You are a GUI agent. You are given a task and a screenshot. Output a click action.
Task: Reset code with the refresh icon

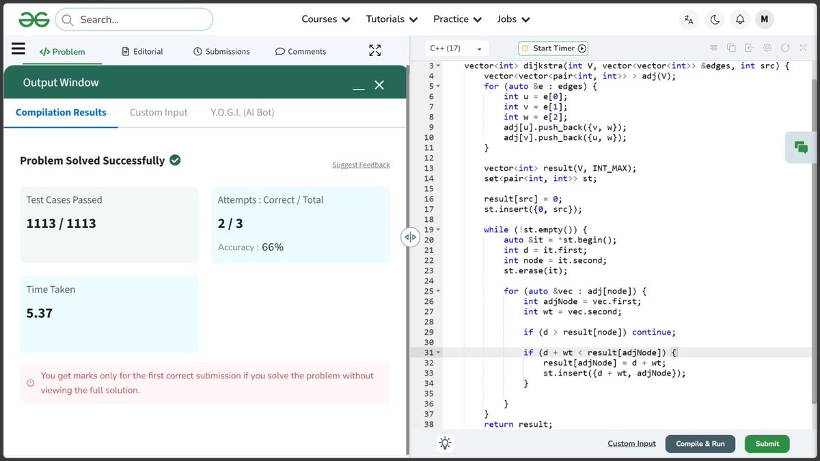tap(785, 48)
